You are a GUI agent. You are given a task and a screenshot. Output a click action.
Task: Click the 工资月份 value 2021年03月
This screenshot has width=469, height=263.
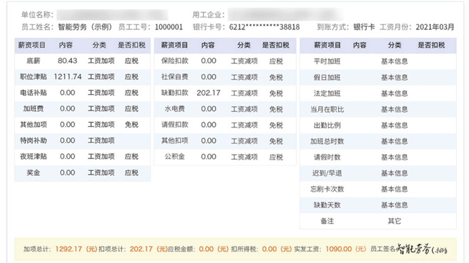435,27
